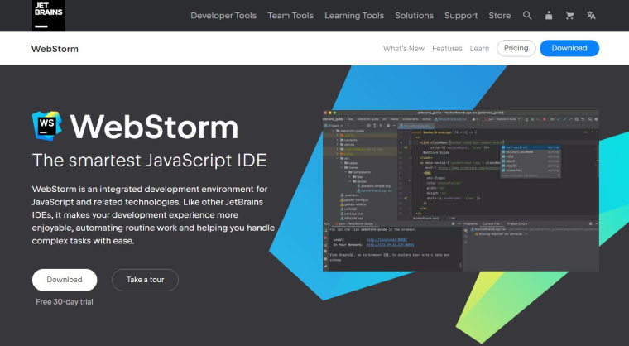Click the WebStorm WS logo icon
This screenshot has height=346, width=629.
point(47,126)
